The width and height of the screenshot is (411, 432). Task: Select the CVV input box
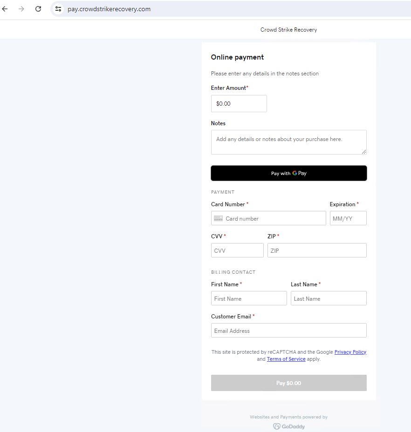pos(237,250)
